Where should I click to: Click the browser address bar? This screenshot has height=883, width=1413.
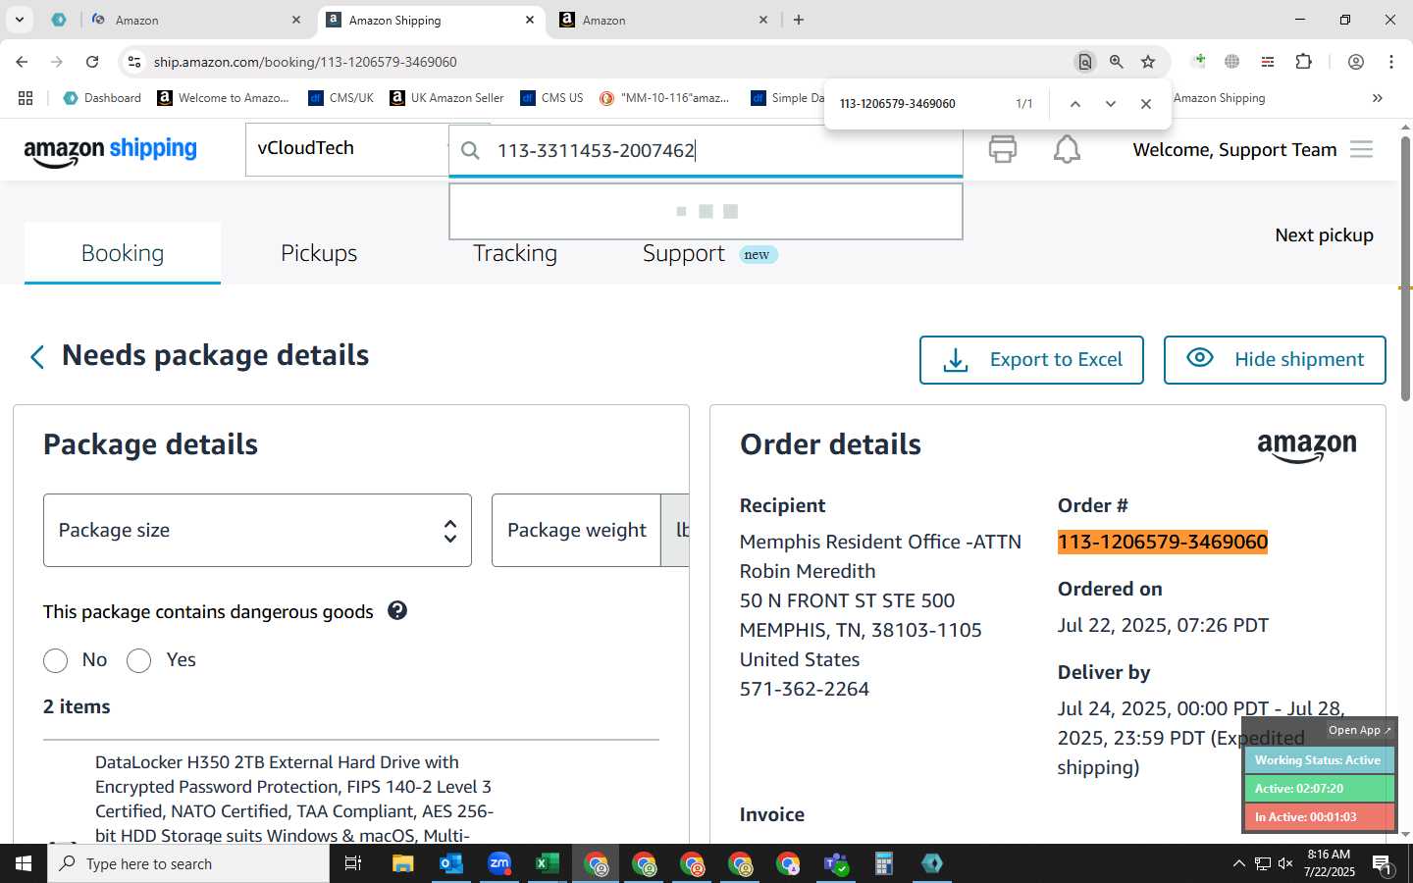[x=608, y=62]
